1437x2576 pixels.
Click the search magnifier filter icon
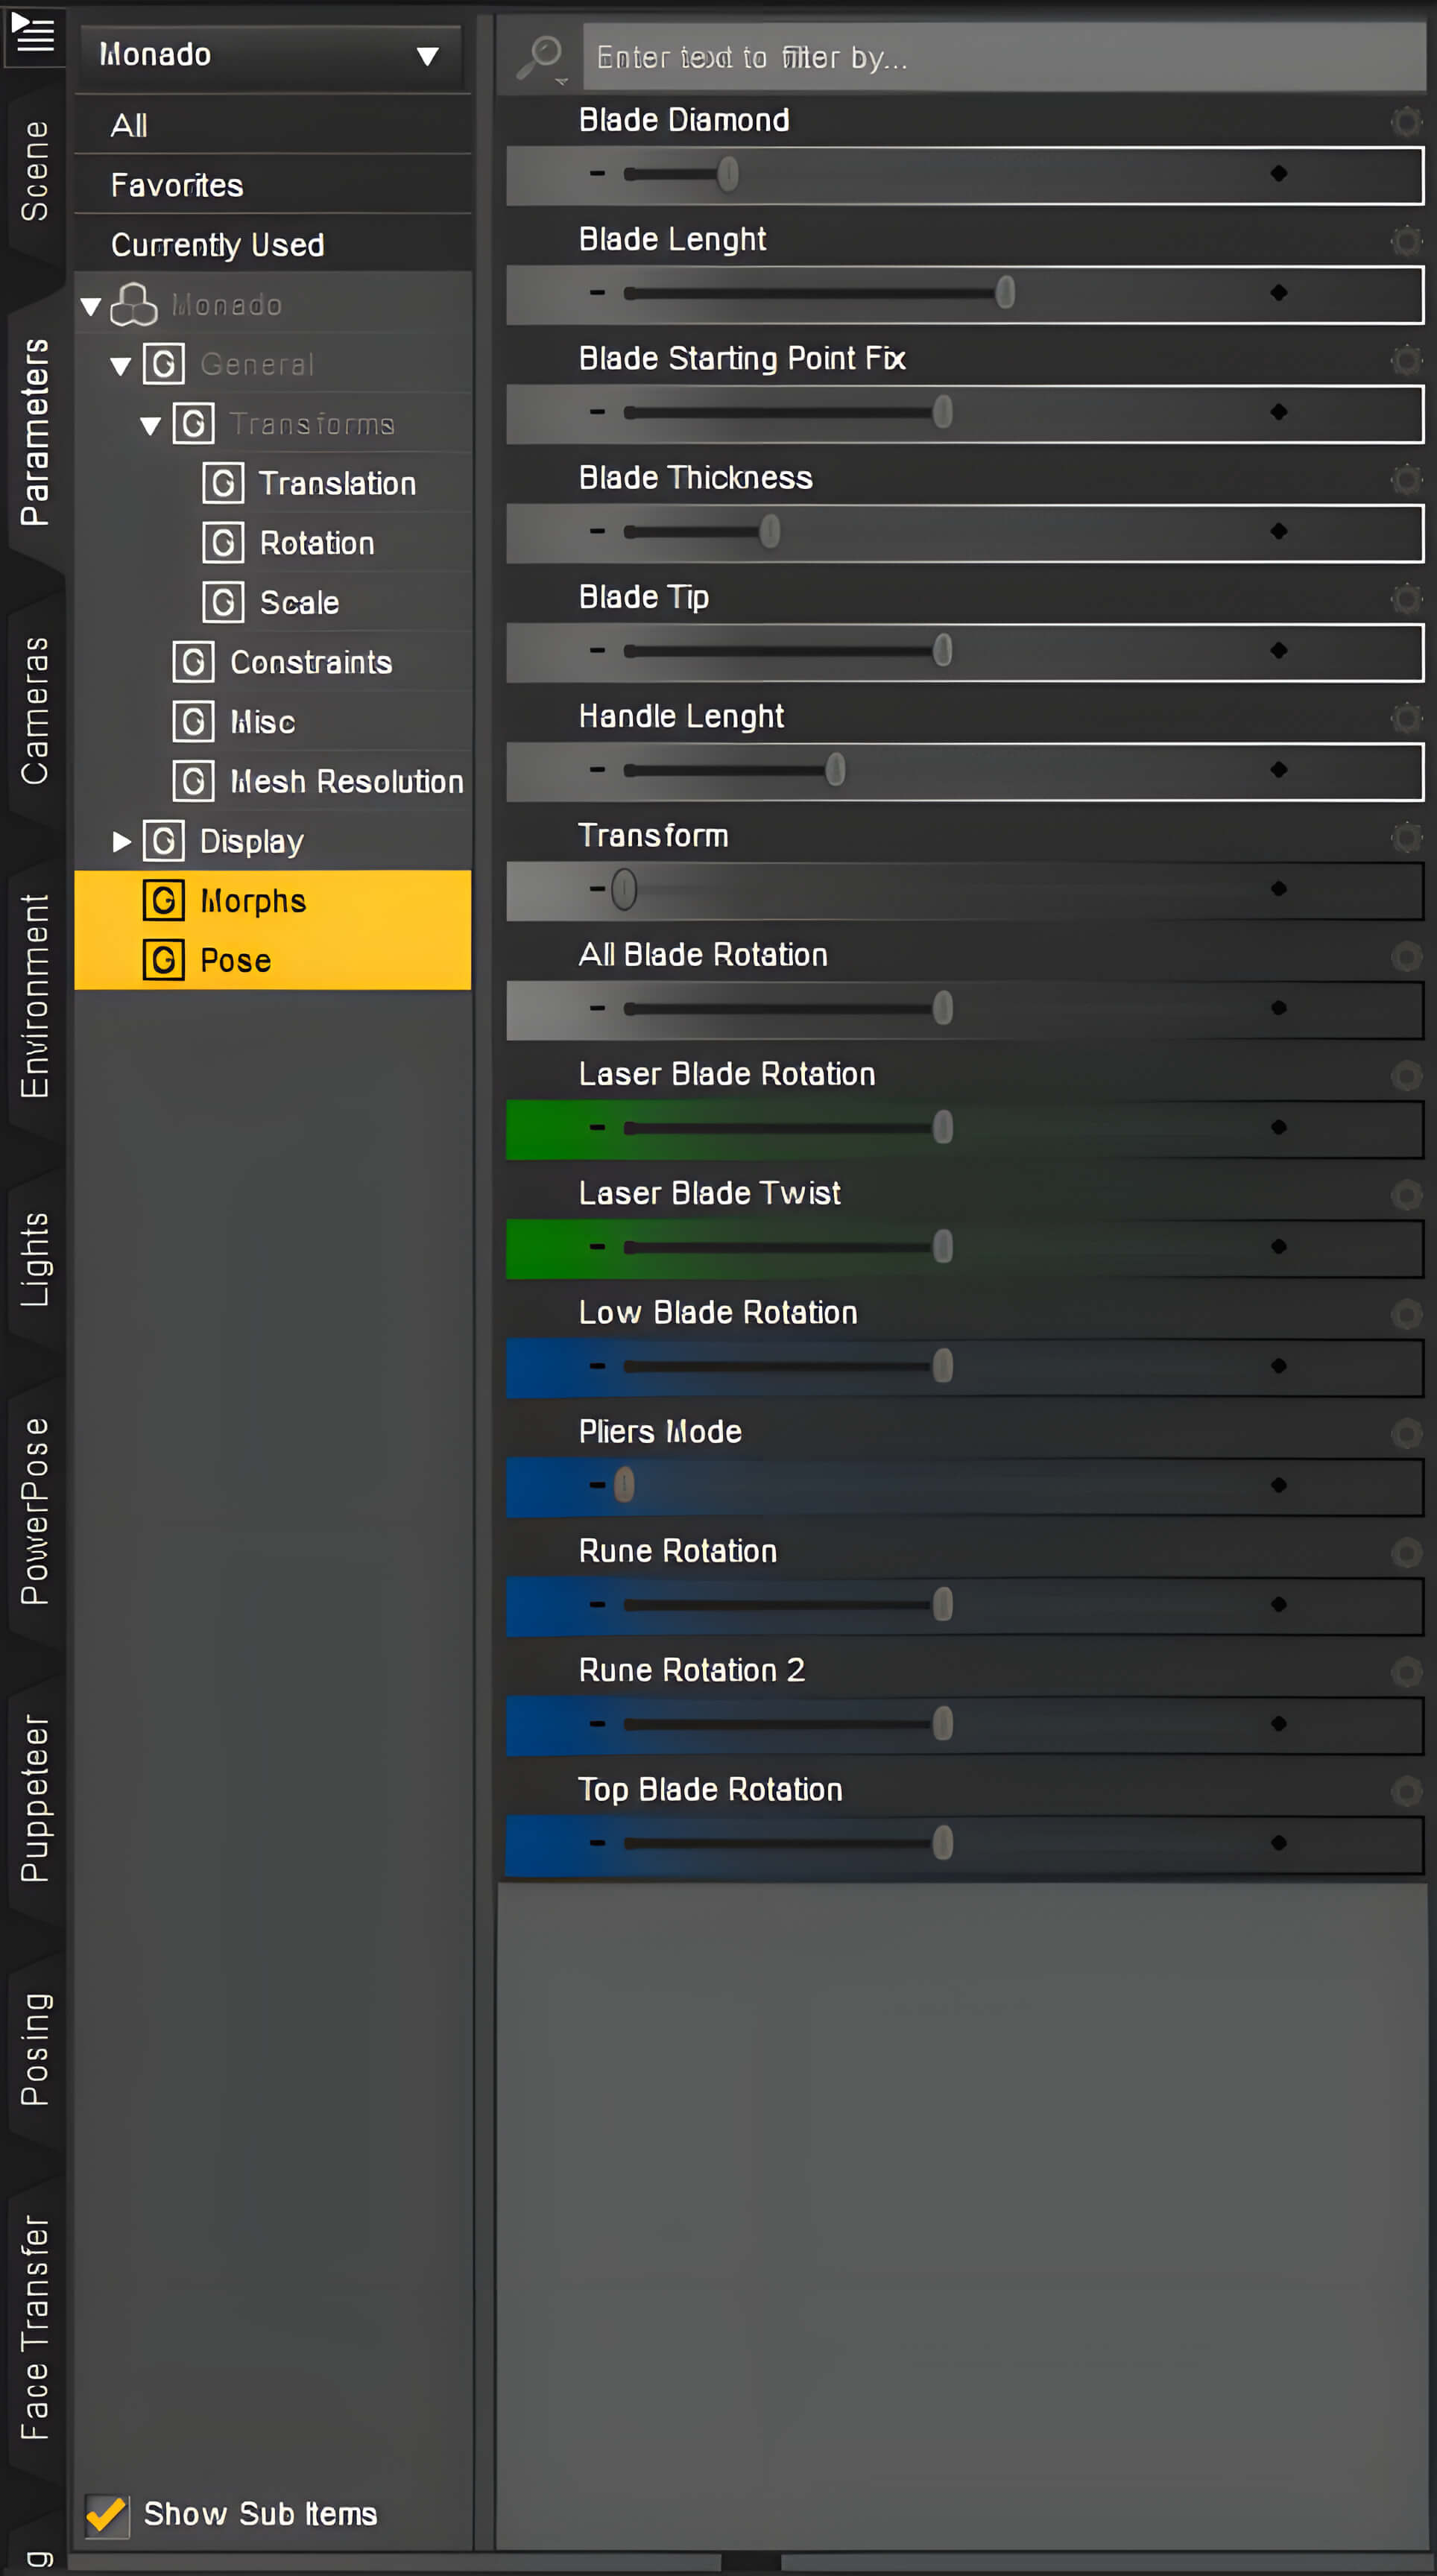tap(542, 57)
